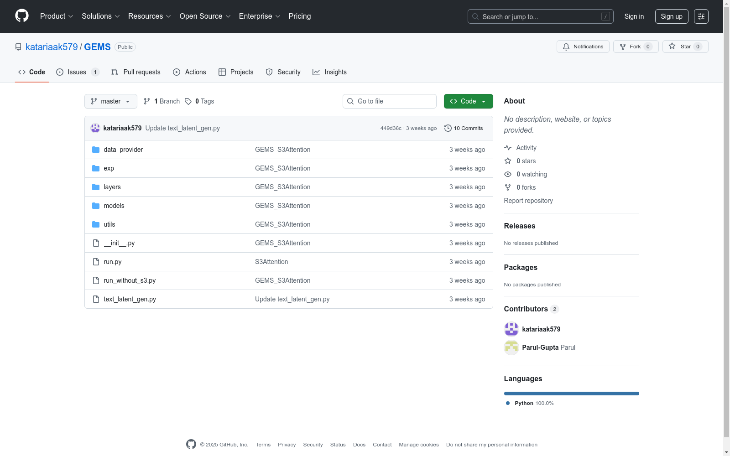Click the branch icon next to 1 Branch

147,101
